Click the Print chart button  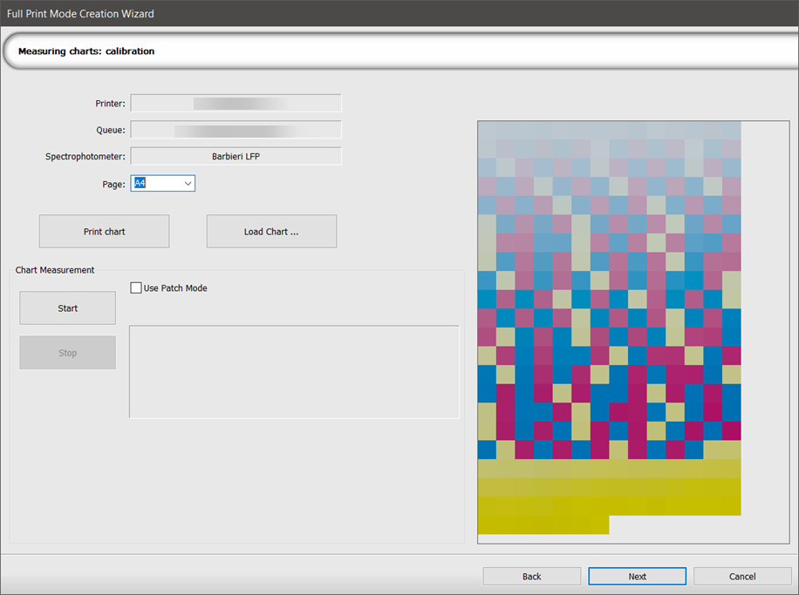pyautogui.click(x=103, y=231)
